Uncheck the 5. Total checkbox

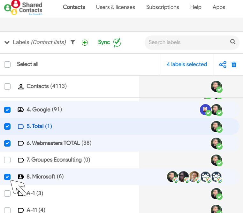coord(7,126)
